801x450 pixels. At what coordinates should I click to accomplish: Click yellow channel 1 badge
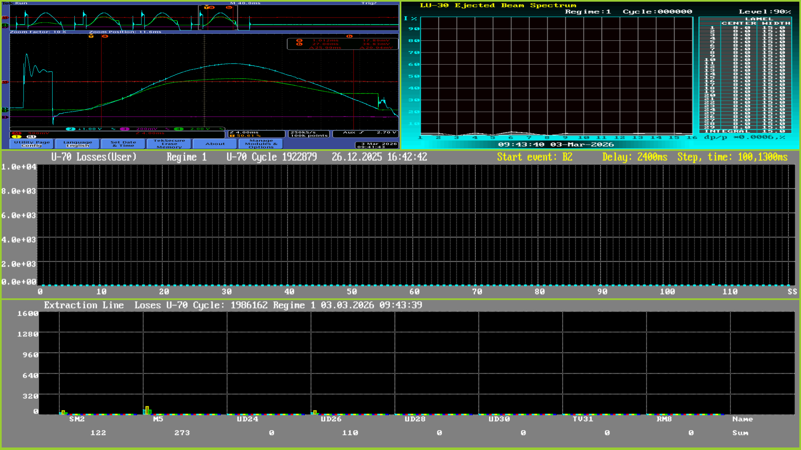pyautogui.click(x=17, y=137)
